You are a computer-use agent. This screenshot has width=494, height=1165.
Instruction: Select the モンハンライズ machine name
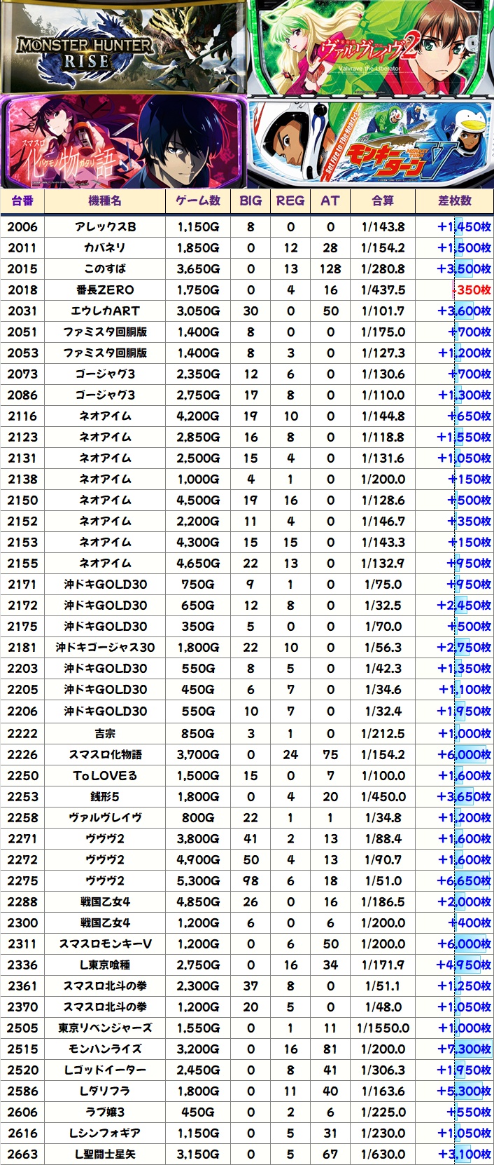click(105, 1049)
